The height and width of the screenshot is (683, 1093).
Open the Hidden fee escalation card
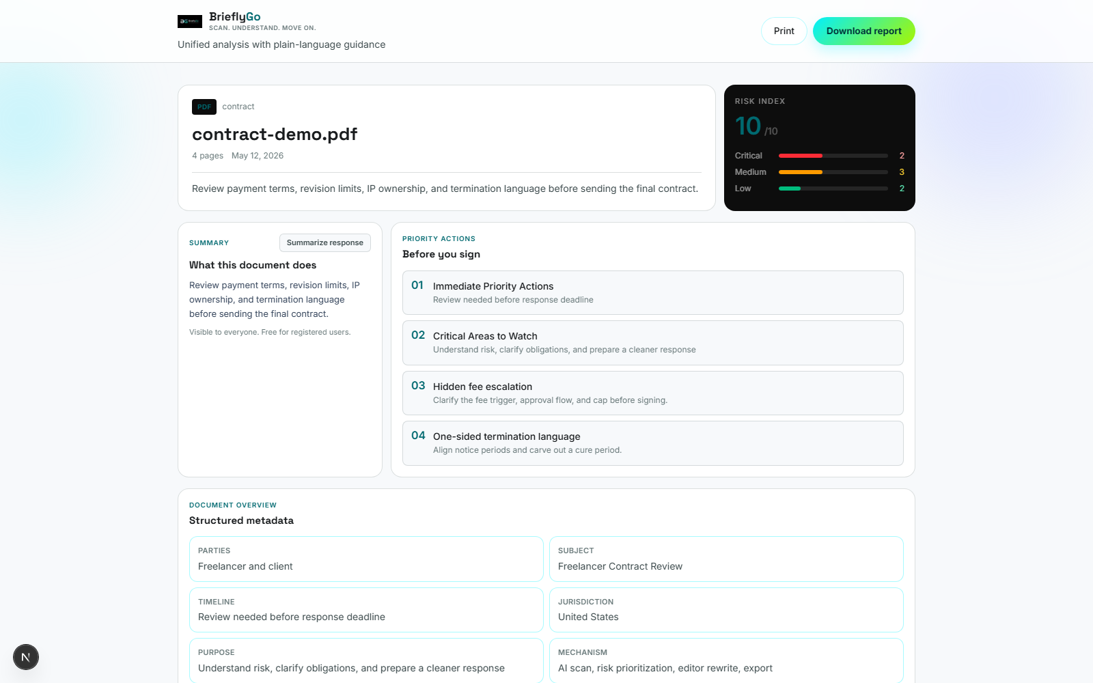point(653,393)
